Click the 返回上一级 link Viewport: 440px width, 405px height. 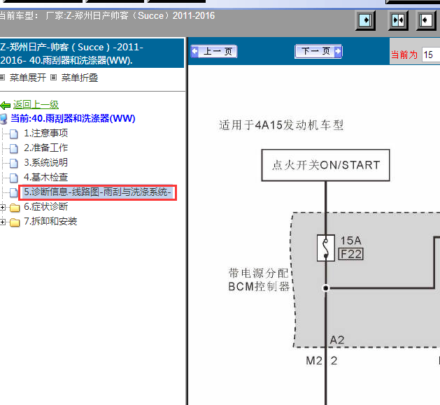(x=36, y=105)
